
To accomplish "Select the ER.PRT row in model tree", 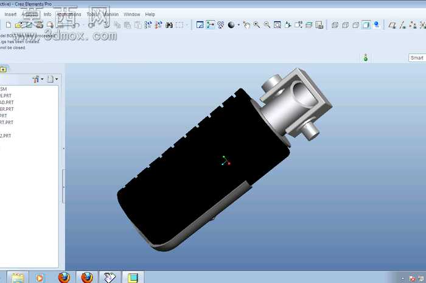I will [7, 109].
